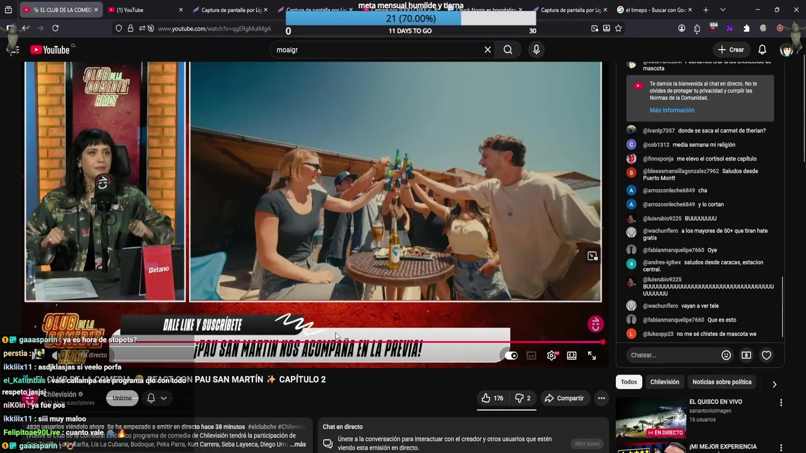Open the channel notification bell dropdown

coord(156,398)
